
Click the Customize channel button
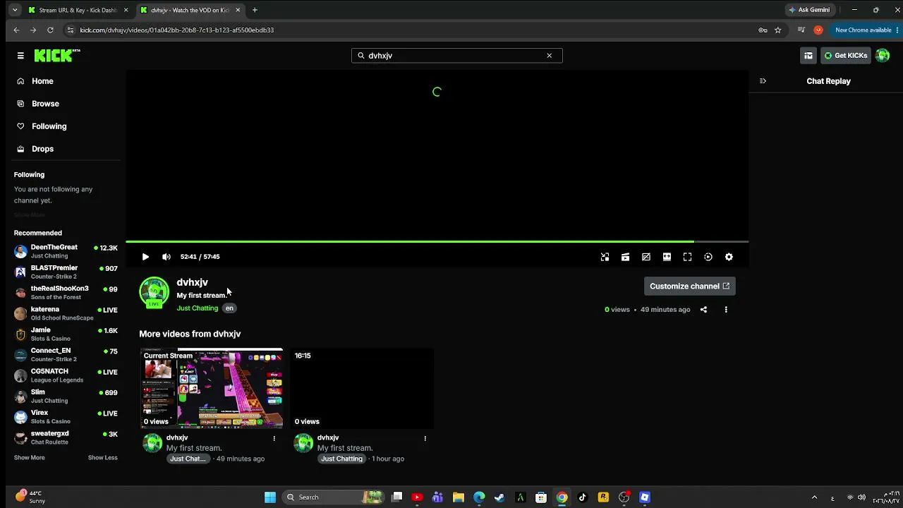click(689, 286)
